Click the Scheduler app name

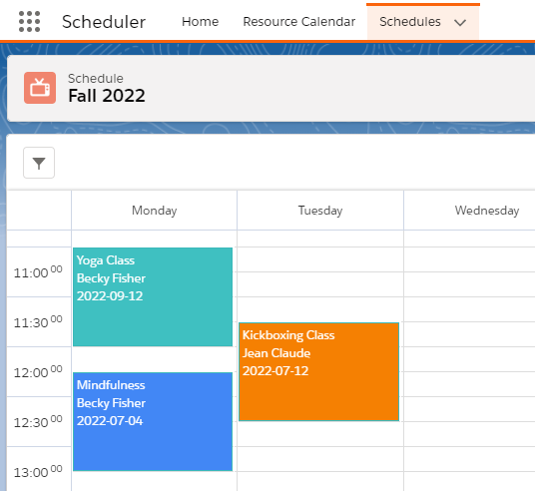104,22
